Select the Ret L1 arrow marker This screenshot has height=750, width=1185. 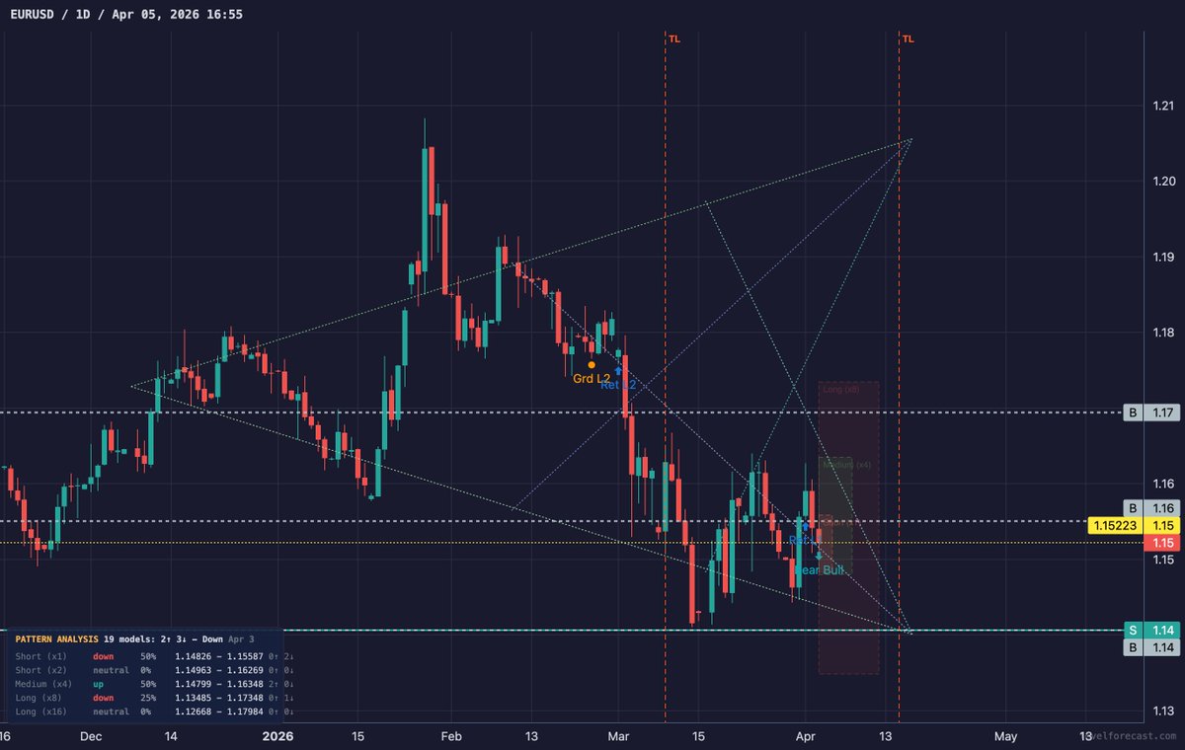pos(806,527)
